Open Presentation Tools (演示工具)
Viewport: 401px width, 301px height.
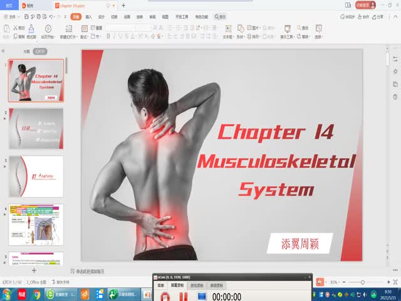click(288, 33)
